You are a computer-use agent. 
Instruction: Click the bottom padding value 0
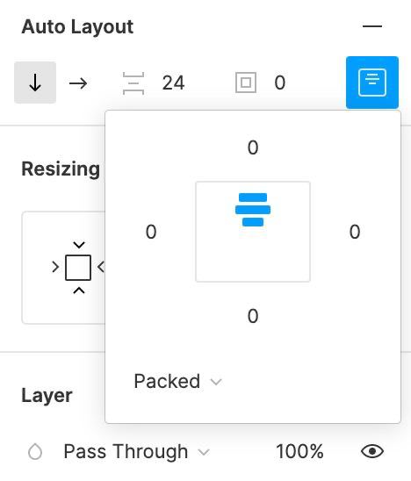[x=253, y=316]
